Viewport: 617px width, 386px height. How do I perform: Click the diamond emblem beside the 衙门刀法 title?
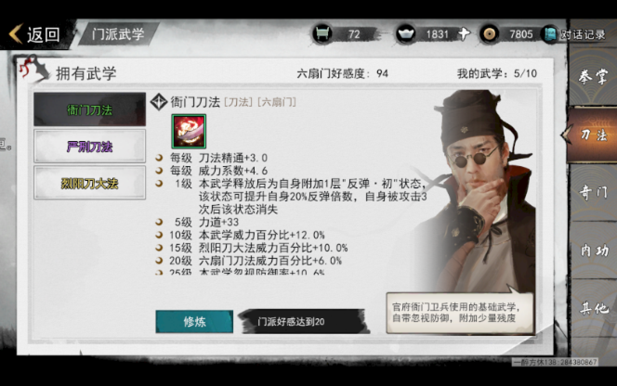159,102
